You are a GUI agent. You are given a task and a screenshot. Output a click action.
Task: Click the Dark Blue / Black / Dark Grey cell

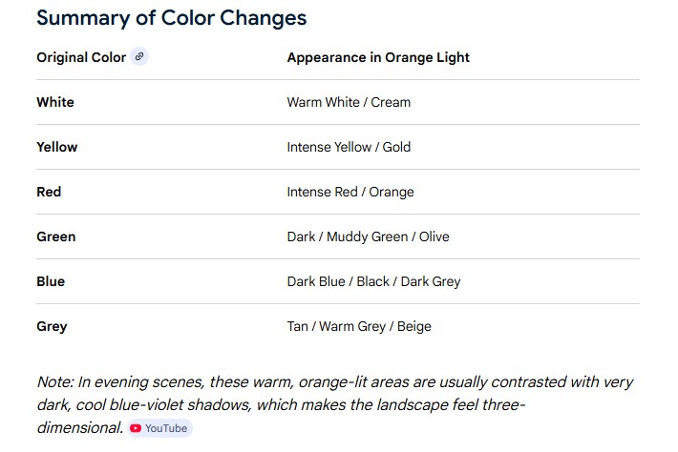click(373, 281)
